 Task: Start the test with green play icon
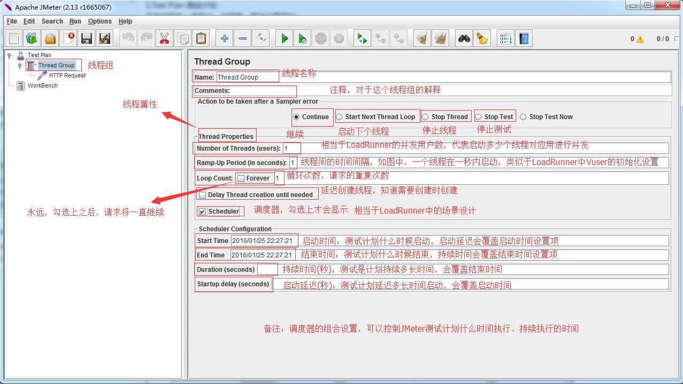click(x=285, y=38)
